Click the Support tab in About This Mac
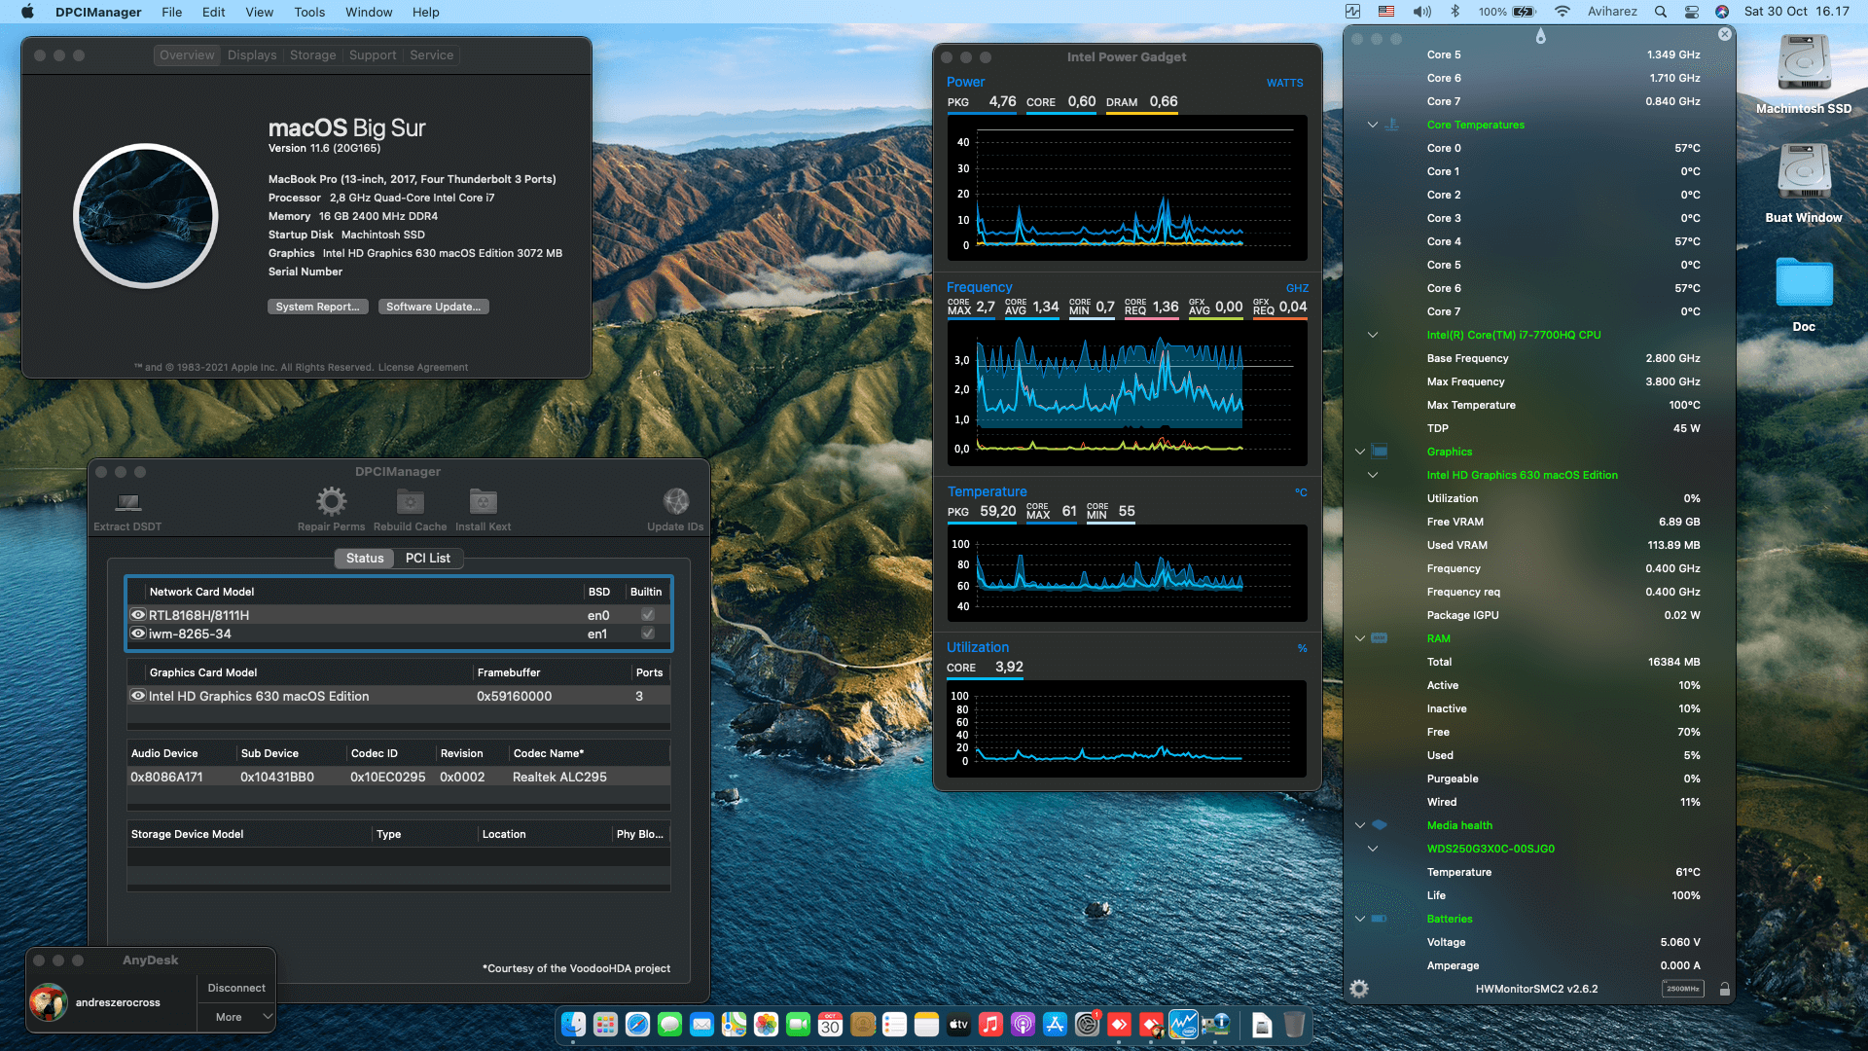 (x=373, y=55)
